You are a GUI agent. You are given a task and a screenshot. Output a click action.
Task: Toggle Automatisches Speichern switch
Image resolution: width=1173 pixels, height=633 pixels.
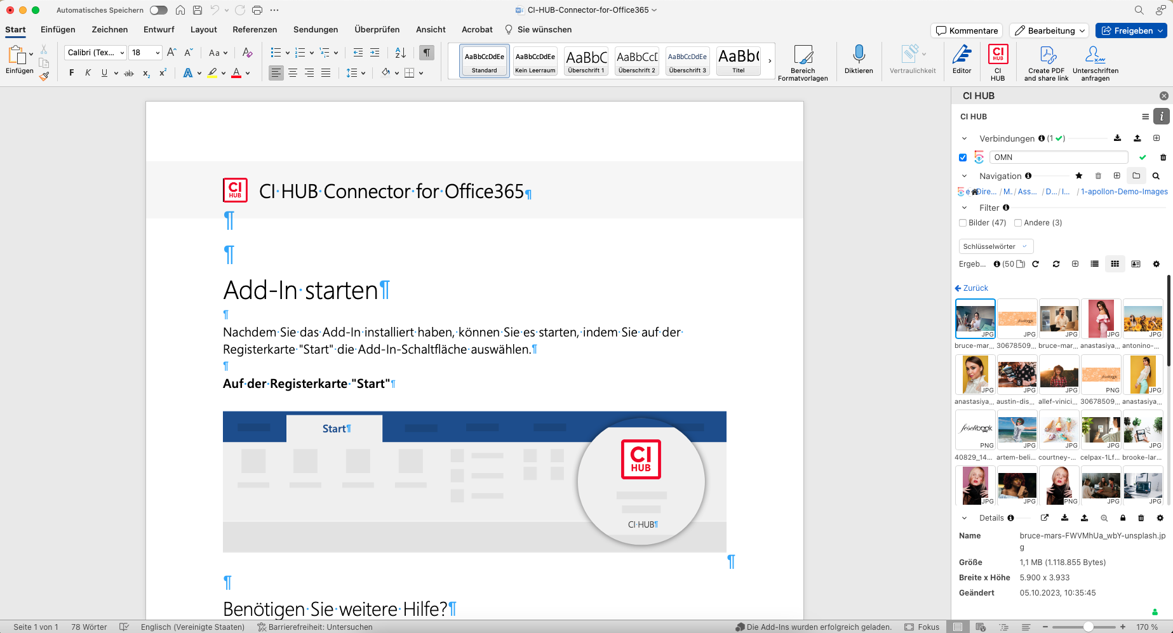click(159, 10)
